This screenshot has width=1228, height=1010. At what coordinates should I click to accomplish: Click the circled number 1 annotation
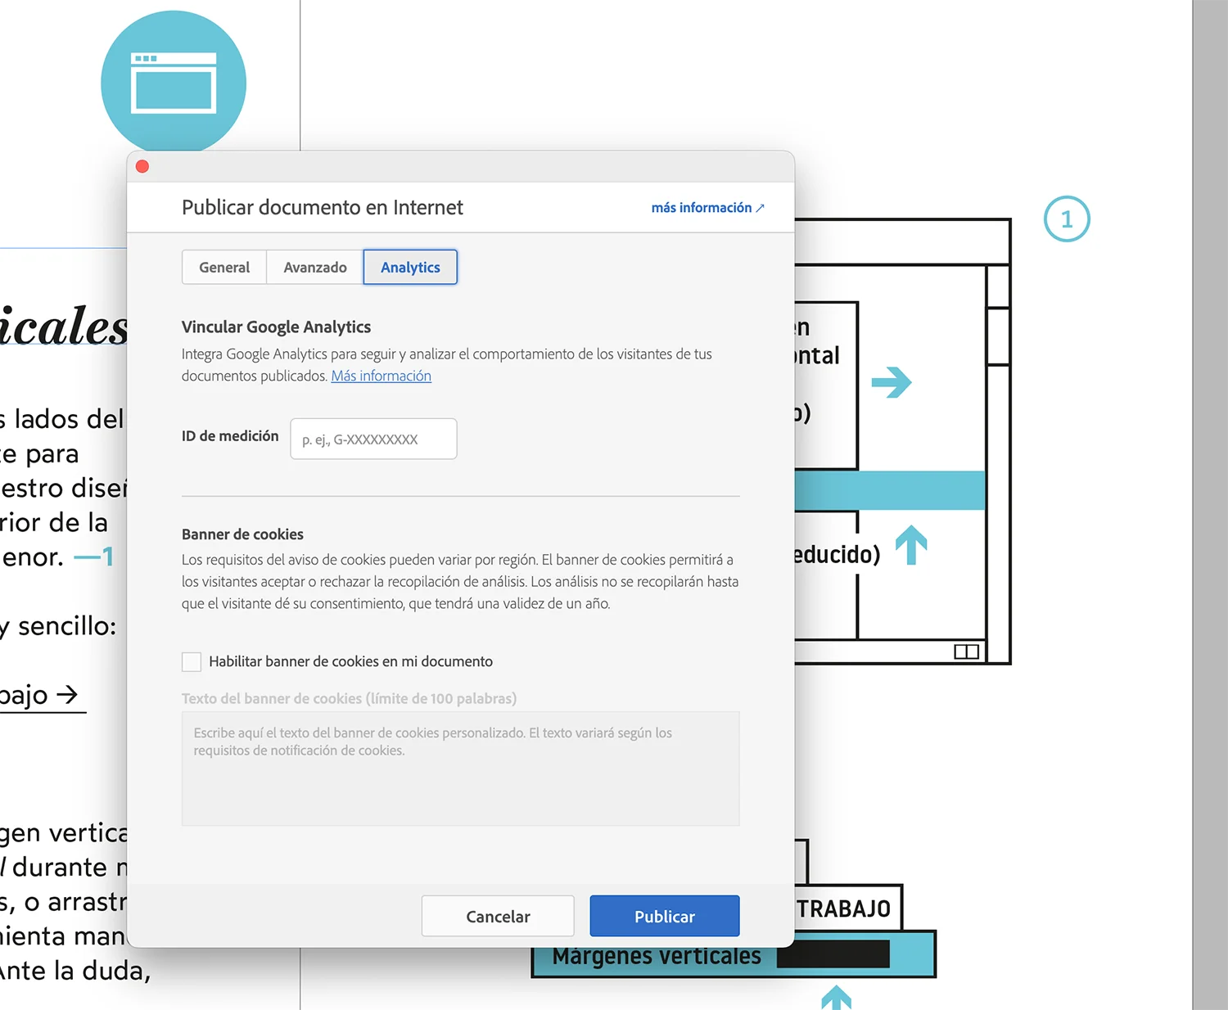click(1067, 219)
